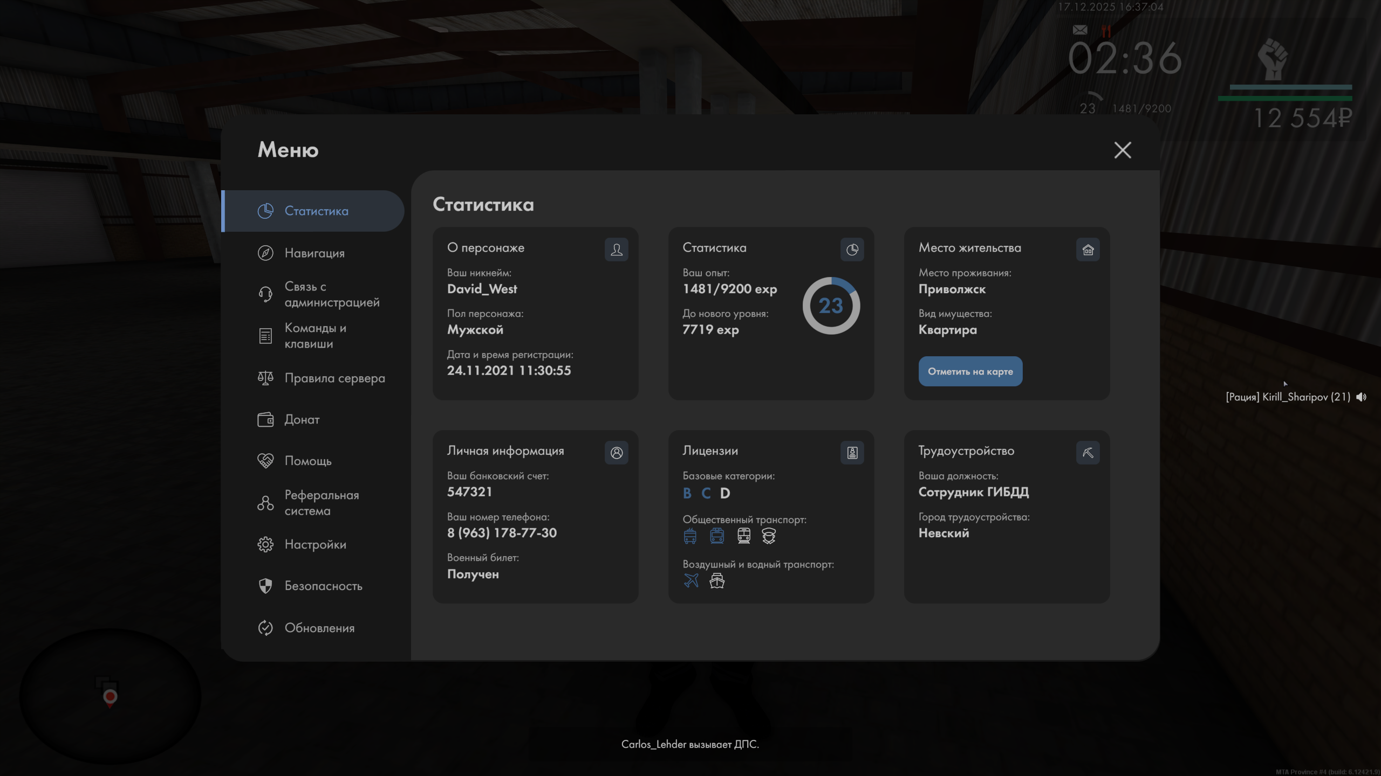This screenshot has width=1381, height=776.
Task: Click the train license icon
Action: (x=744, y=536)
